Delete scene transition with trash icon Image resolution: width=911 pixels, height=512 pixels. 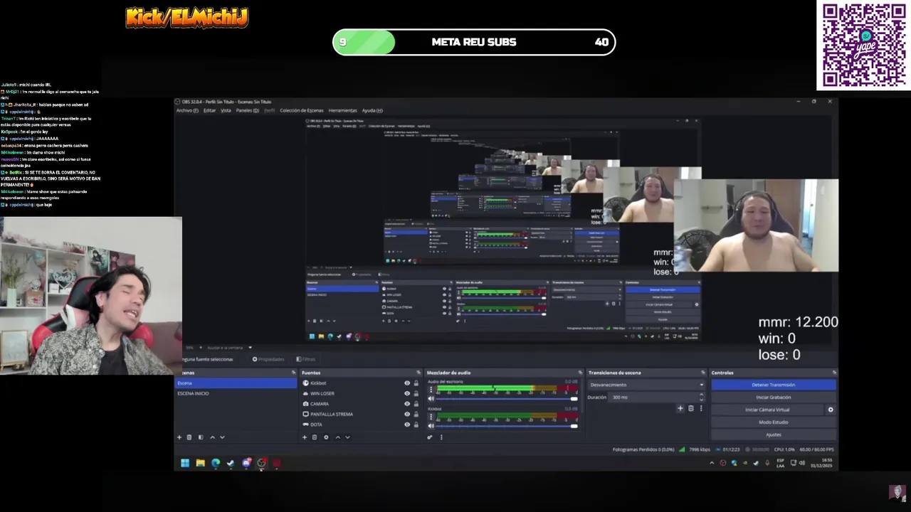pos(691,408)
